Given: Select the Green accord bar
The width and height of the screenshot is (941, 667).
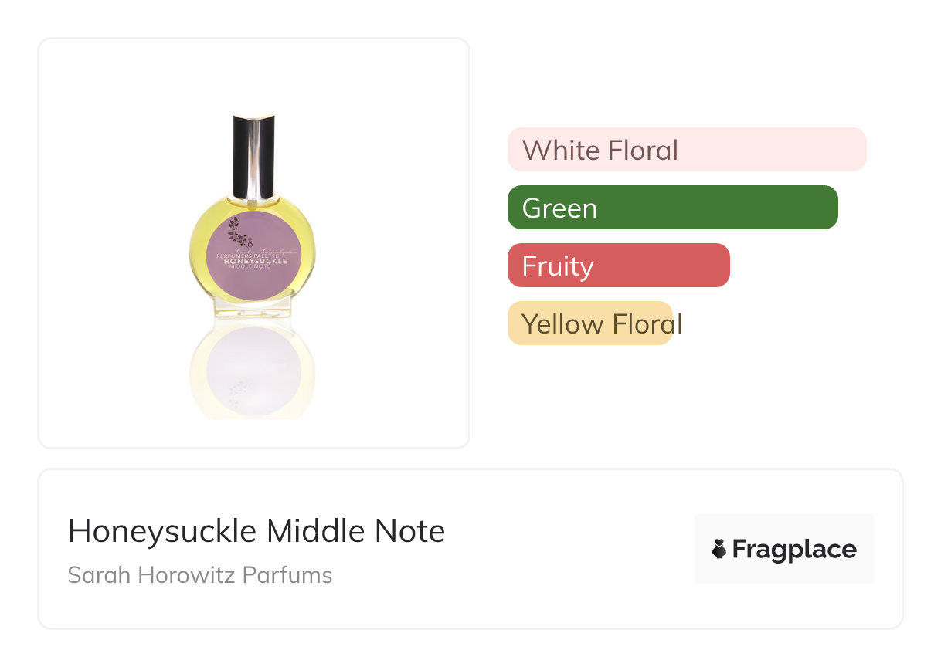Looking at the screenshot, I should click(x=672, y=208).
